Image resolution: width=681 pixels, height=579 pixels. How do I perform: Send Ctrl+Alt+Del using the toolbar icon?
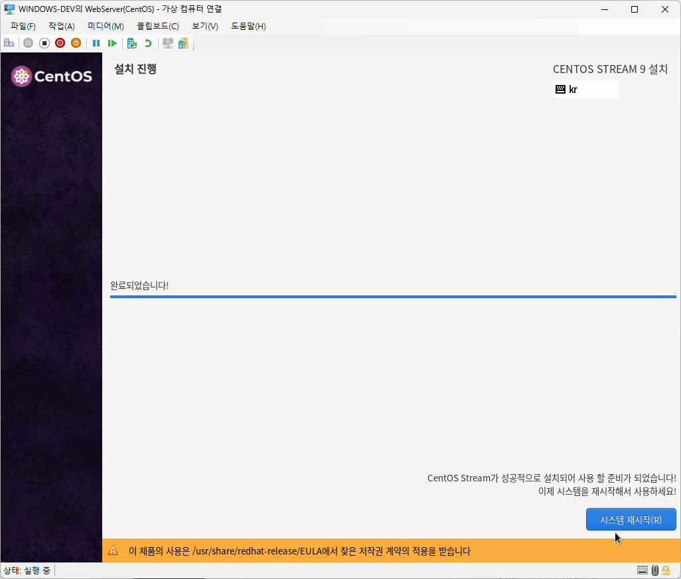(x=9, y=42)
